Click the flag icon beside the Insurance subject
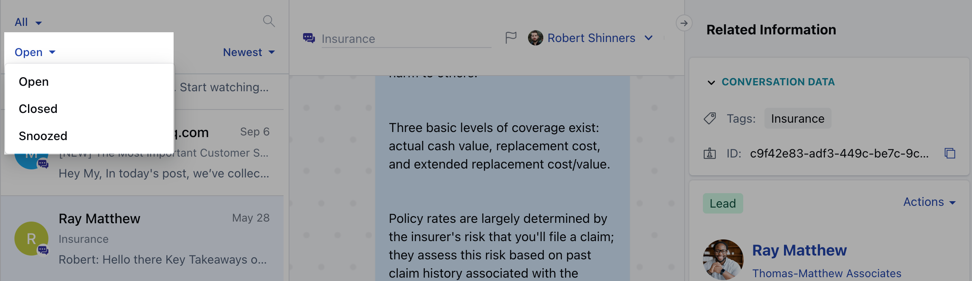972x281 pixels. [511, 38]
